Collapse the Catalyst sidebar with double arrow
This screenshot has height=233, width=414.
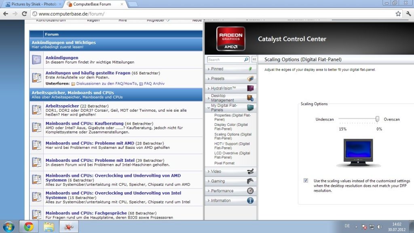pos(254,59)
